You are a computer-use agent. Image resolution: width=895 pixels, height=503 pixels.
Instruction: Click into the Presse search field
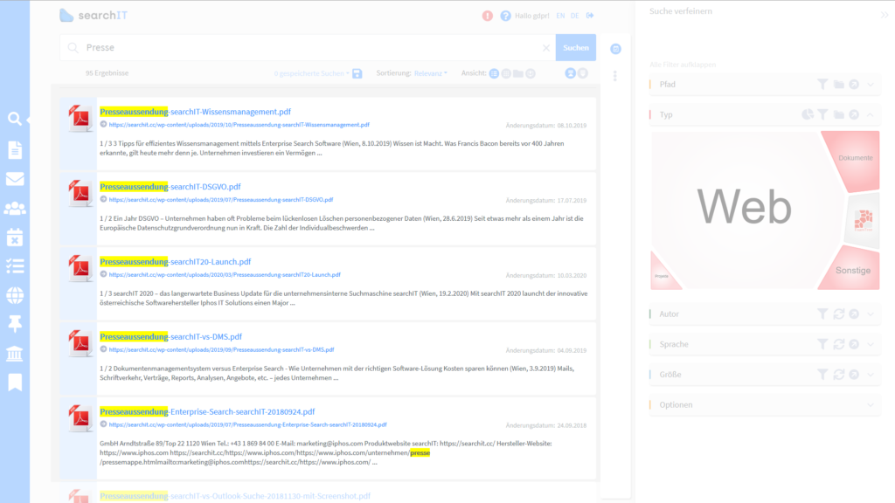[309, 48]
